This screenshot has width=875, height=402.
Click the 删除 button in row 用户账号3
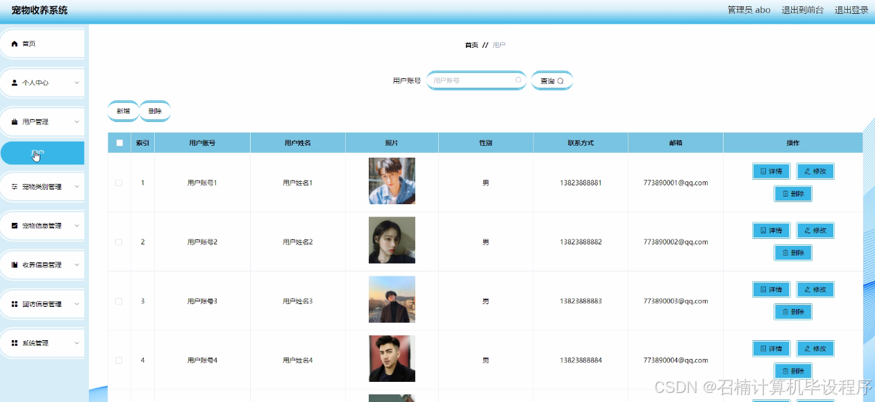[x=793, y=312]
